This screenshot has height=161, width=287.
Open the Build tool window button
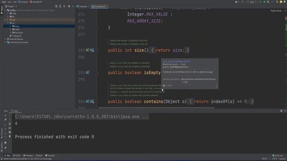(39, 156)
